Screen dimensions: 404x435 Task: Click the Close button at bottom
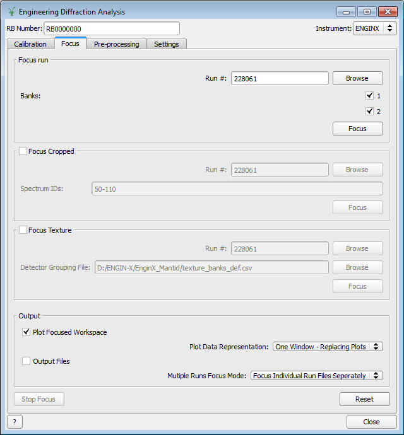pos(371,422)
